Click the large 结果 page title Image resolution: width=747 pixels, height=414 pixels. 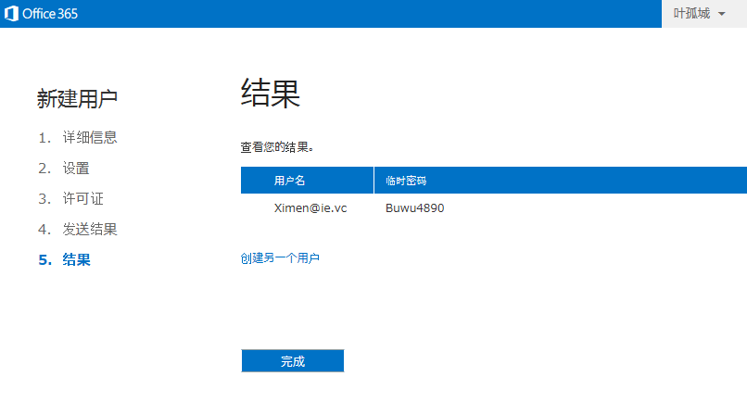pyautogui.click(x=271, y=94)
